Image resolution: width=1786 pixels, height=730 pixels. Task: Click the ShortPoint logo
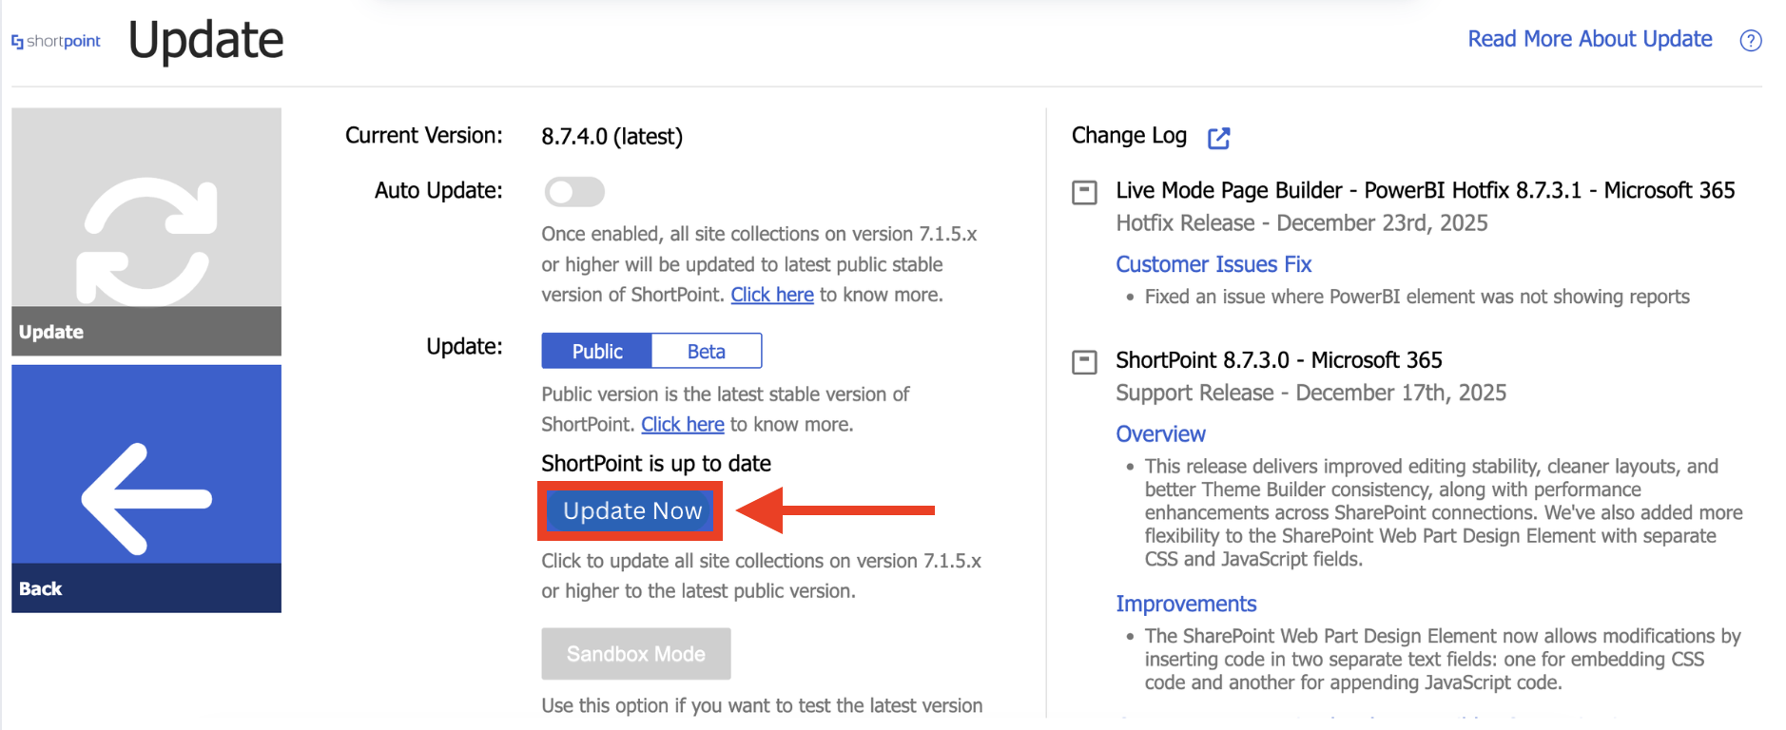(56, 41)
